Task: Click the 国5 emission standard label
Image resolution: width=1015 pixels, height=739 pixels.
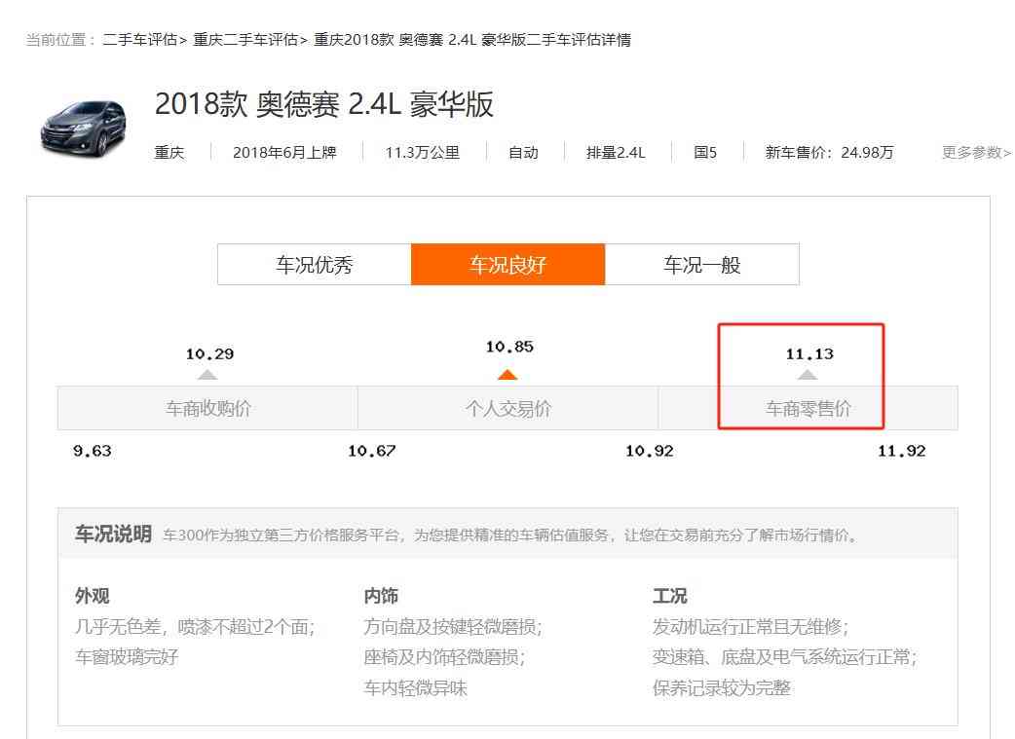Action: coord(704,153)
